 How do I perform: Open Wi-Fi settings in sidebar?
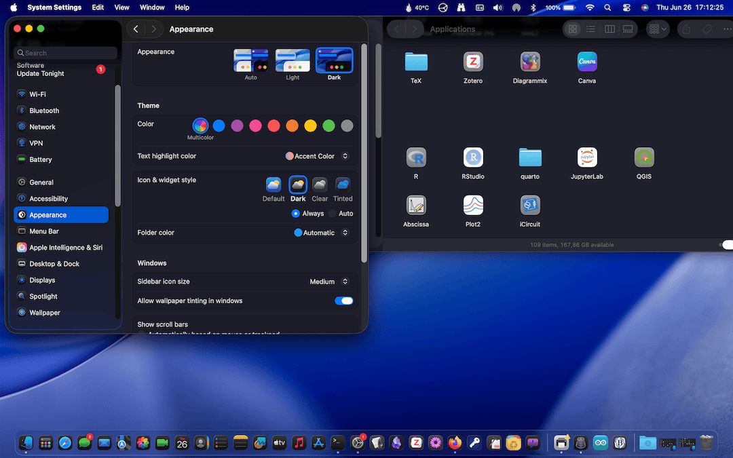[61, 94]
